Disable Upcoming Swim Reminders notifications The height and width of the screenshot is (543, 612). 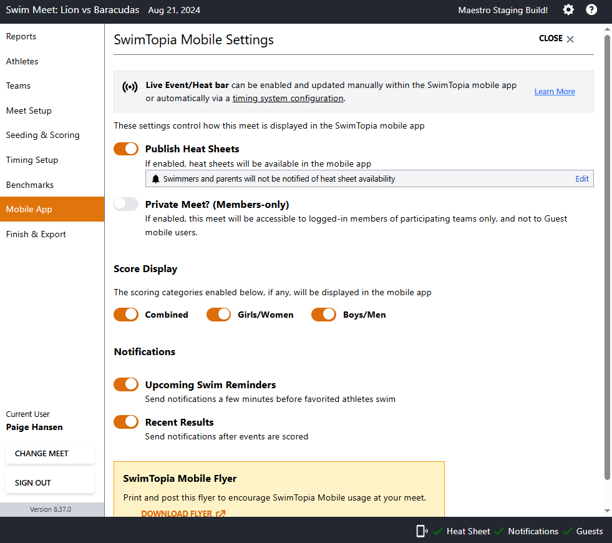(126, 384)
